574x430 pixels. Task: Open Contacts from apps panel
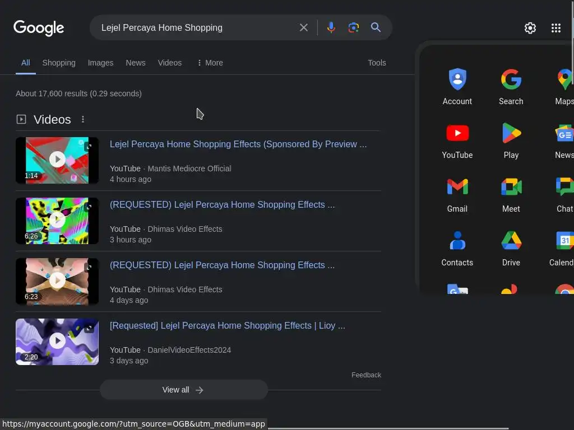coord(457,248)
